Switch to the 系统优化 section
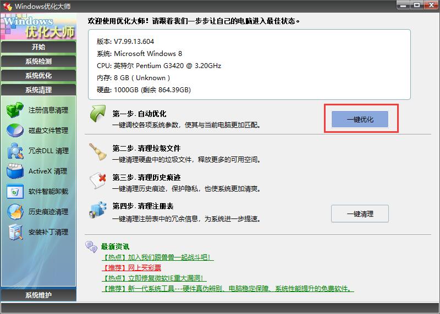440x314 pixels. tap(38, 76)
